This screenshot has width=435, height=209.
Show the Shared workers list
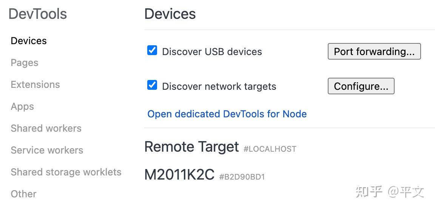point(46,128)
